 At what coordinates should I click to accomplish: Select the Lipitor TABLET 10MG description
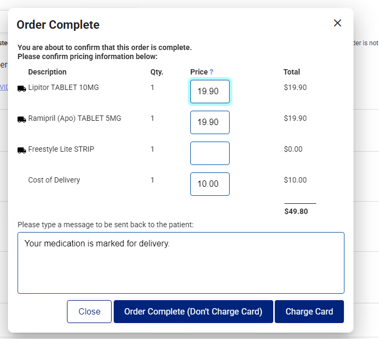[63, 87]
